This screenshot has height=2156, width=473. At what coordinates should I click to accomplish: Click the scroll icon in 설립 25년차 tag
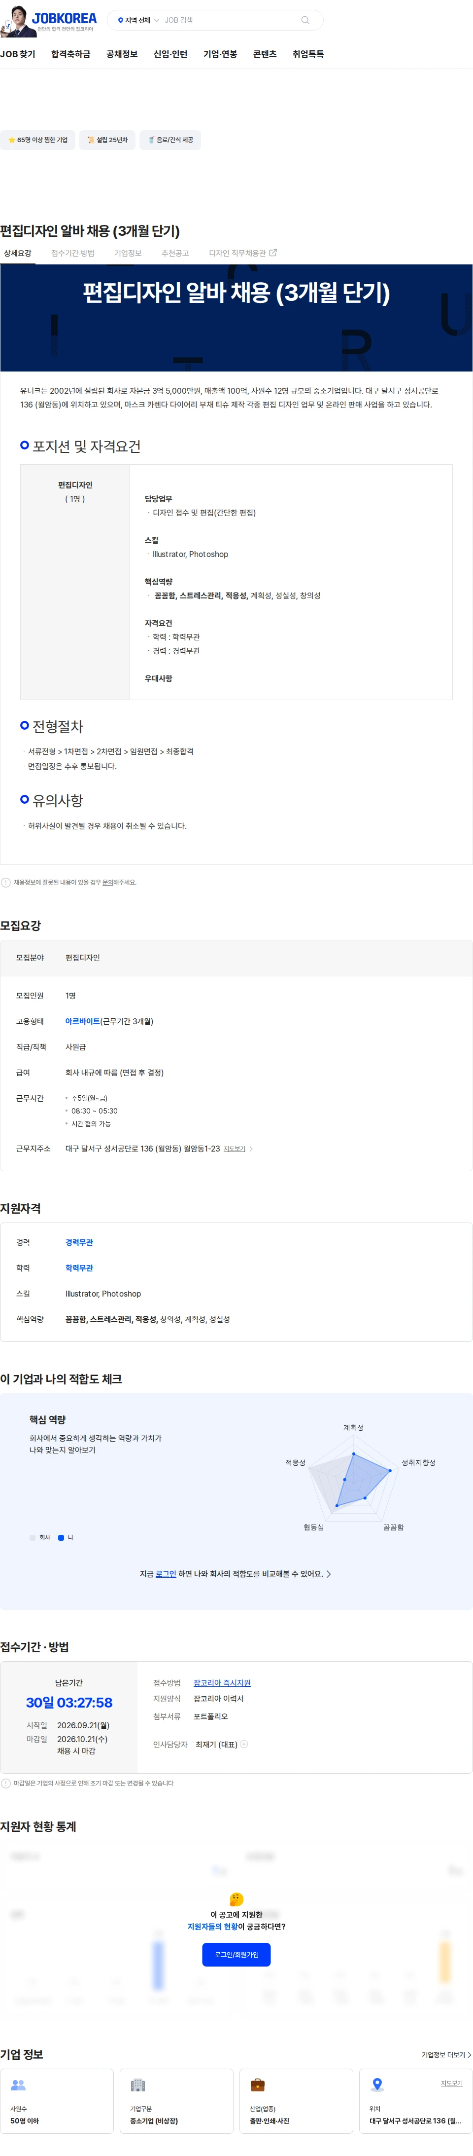pos(91,140)
